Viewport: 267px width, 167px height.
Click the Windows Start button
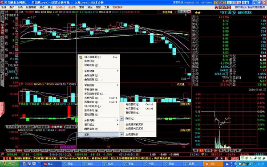10,164
